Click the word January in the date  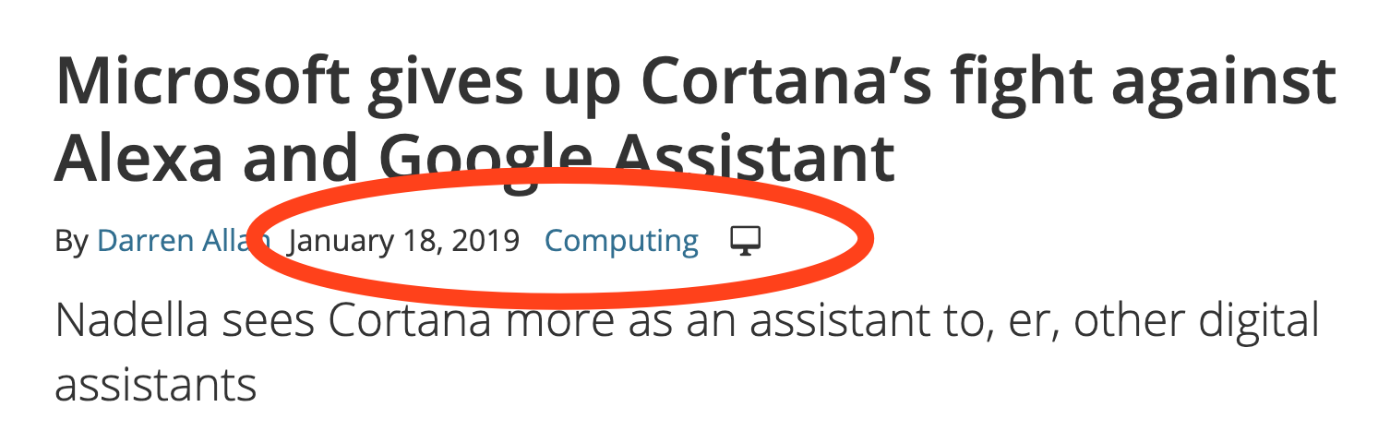[342, 242]
